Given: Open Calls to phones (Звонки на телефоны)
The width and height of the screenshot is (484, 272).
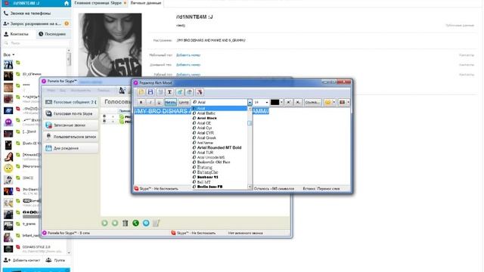Looking at the screenshot, I should (x=36, y=14).
